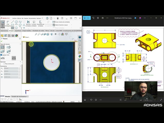Image resolution: width=164 pixels, height=123 pixels.
Task: Click Editar button in Photos window
Action: coord(87,18)
